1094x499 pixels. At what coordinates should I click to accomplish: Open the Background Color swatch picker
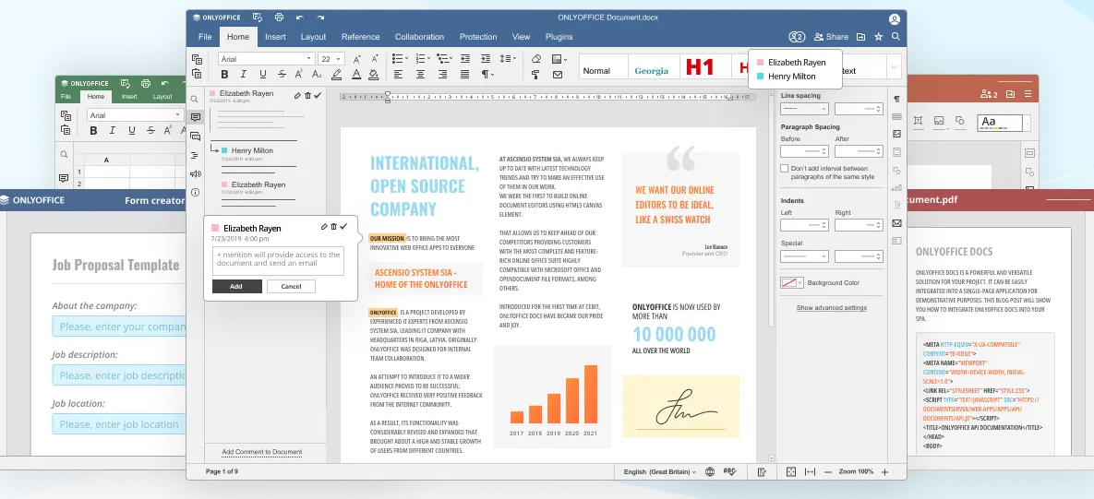pos(792,282)
